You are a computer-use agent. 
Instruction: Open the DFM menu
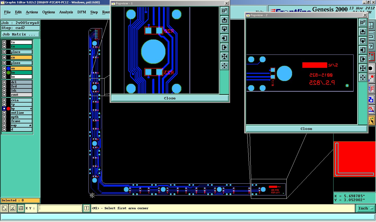(82, 12)
